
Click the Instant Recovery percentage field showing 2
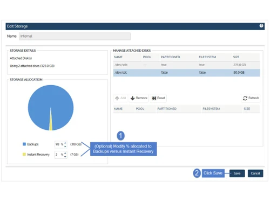(x=59, y=155)
